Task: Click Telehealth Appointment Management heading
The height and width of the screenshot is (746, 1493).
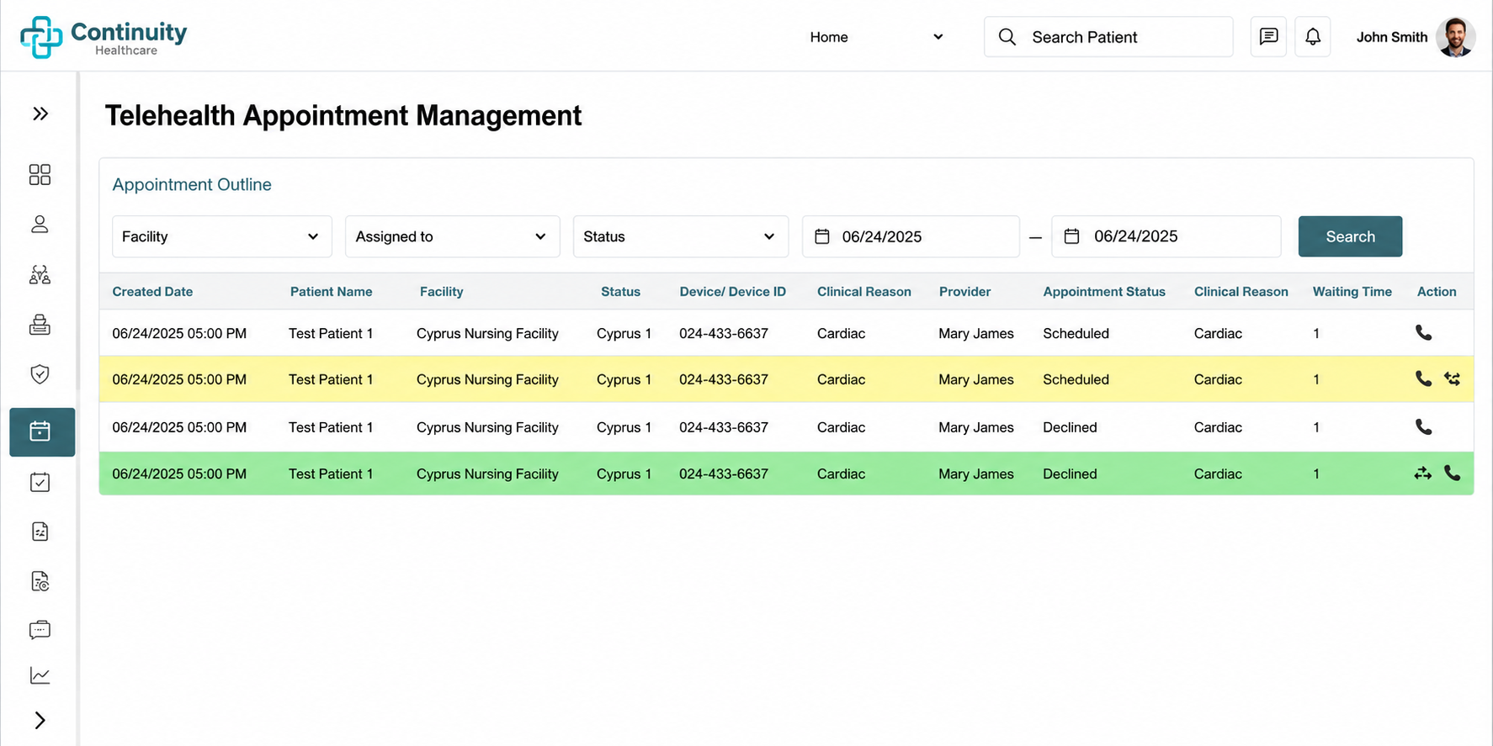Action: pos(343,116)
